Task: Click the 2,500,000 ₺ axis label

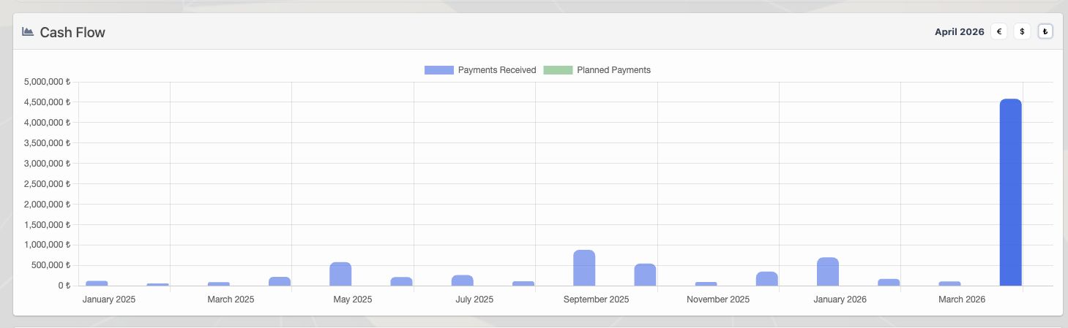Action: [48, 184]
